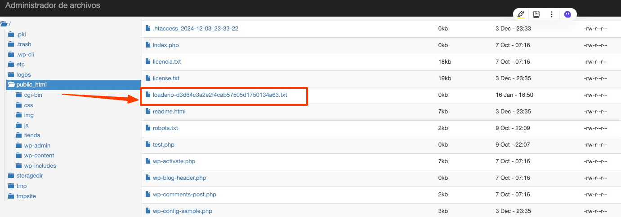
Task: Open the wp-activate.php file
Action: [174, 161]
